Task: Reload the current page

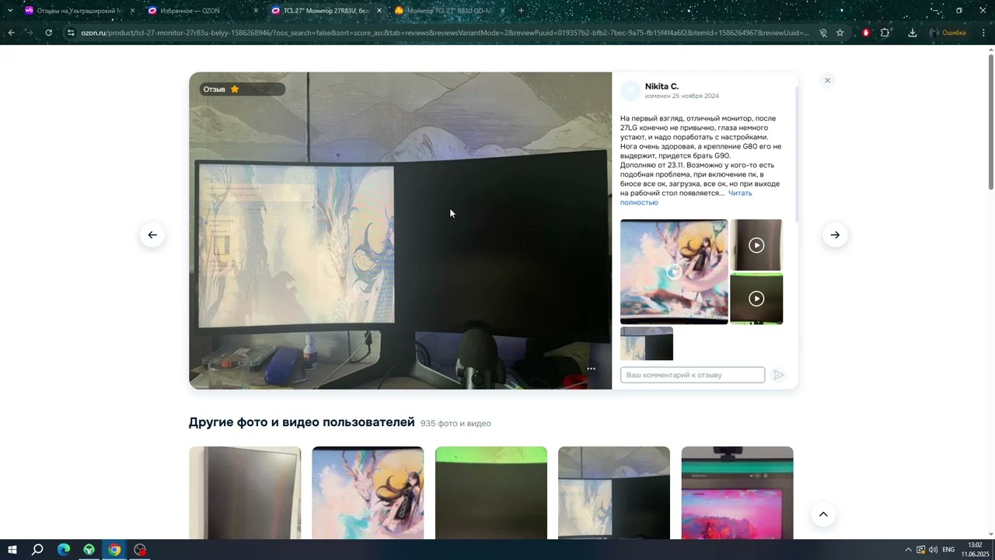Action: pos(48,33)
